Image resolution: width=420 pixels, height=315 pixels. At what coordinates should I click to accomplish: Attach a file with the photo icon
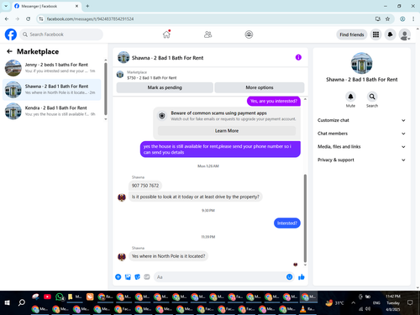[128, 277]
